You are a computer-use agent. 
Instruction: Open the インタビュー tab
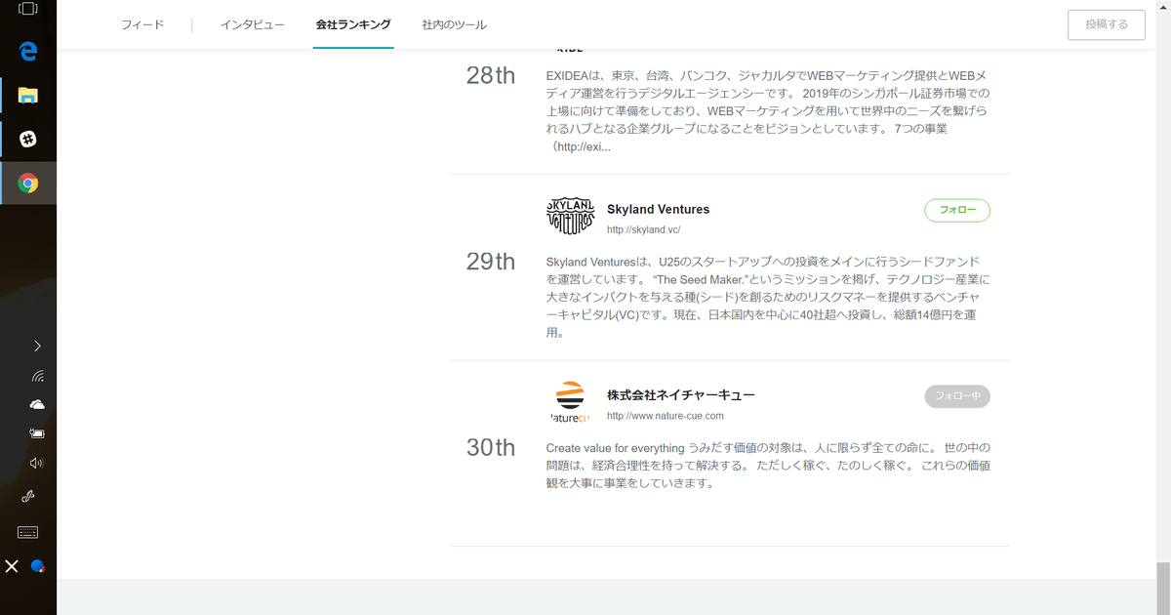(x=252, y=24)
